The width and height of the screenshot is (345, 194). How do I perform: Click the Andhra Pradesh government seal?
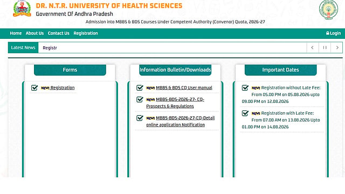(328, 10)
